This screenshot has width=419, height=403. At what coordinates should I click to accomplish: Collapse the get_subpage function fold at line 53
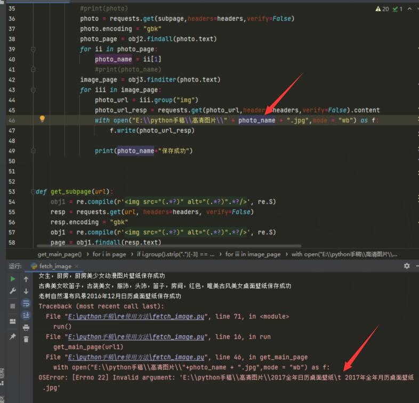click(x=33, y=191)
